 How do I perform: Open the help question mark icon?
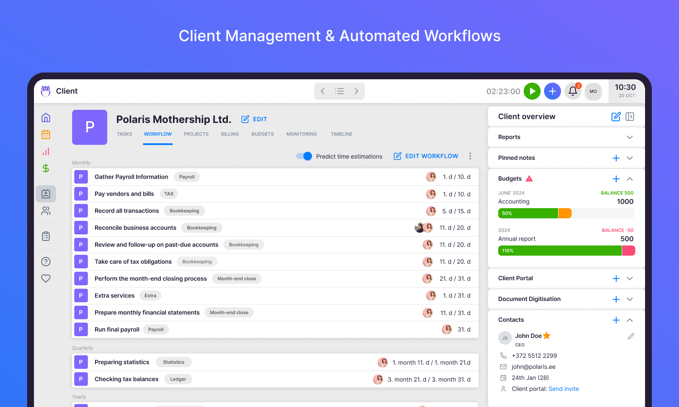[x=45, y=261]
